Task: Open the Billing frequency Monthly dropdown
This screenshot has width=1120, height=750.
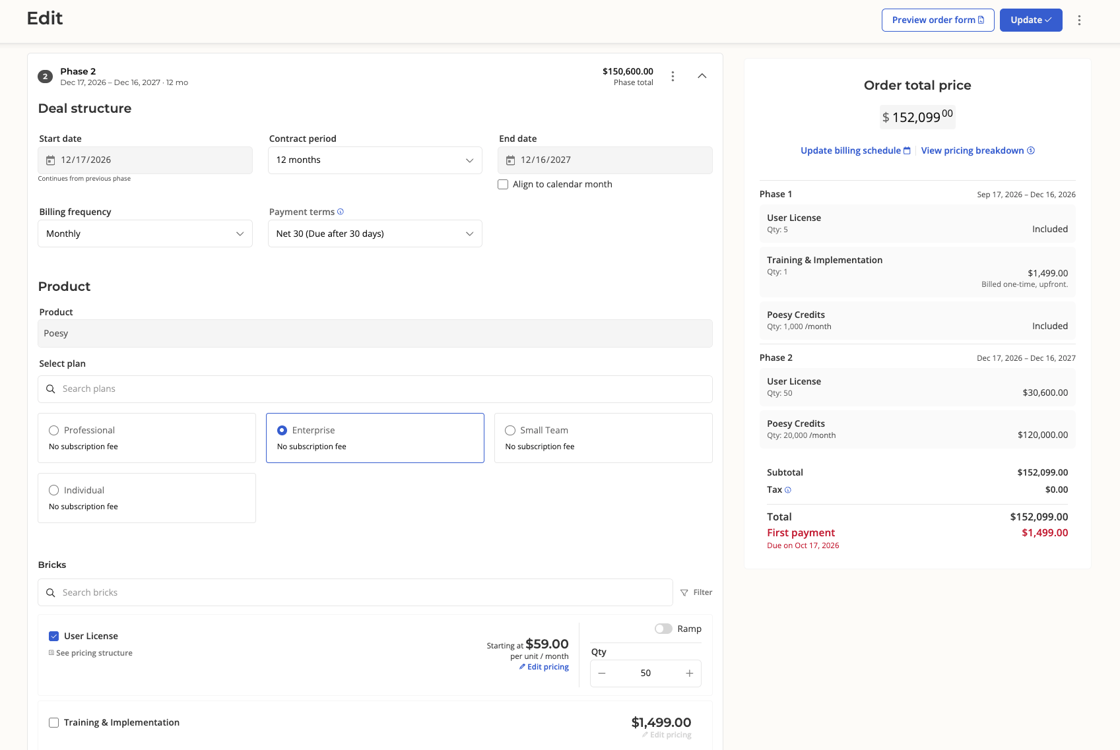Action: [x=145, y=234]
